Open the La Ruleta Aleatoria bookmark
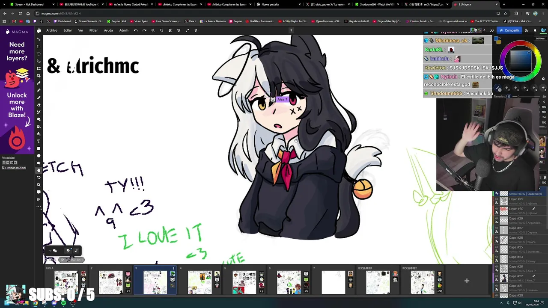This screenshot has height=308, width=548. point(214,21)
